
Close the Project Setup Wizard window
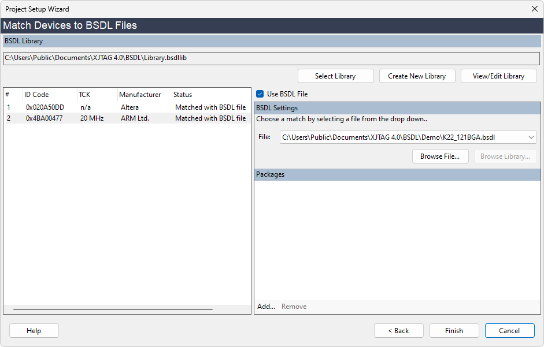point(534,9)
